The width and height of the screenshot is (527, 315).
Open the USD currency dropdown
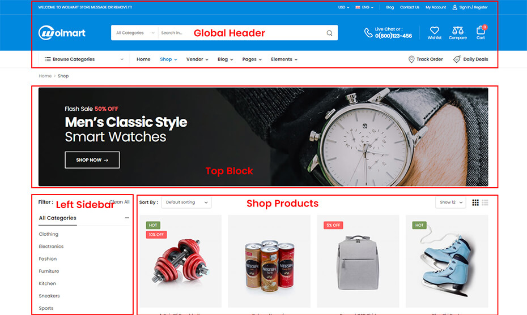coord(343,7)
